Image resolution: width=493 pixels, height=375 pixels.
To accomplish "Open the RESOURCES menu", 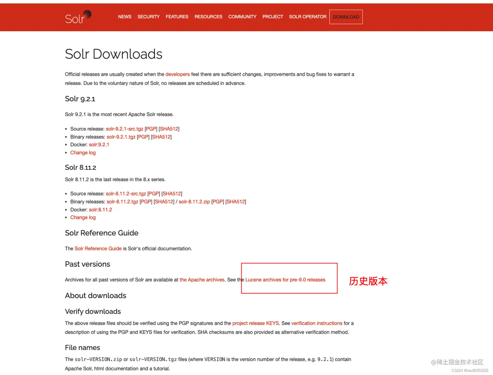I will tap(208, 17).
